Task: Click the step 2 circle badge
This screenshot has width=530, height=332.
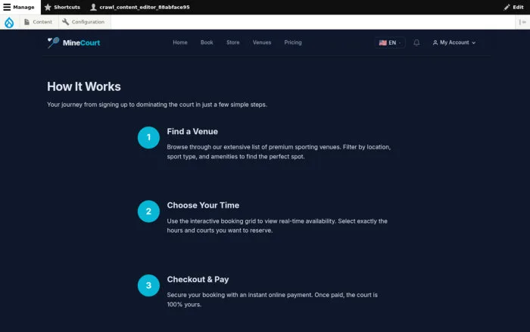Action: [x=148, y=211]
